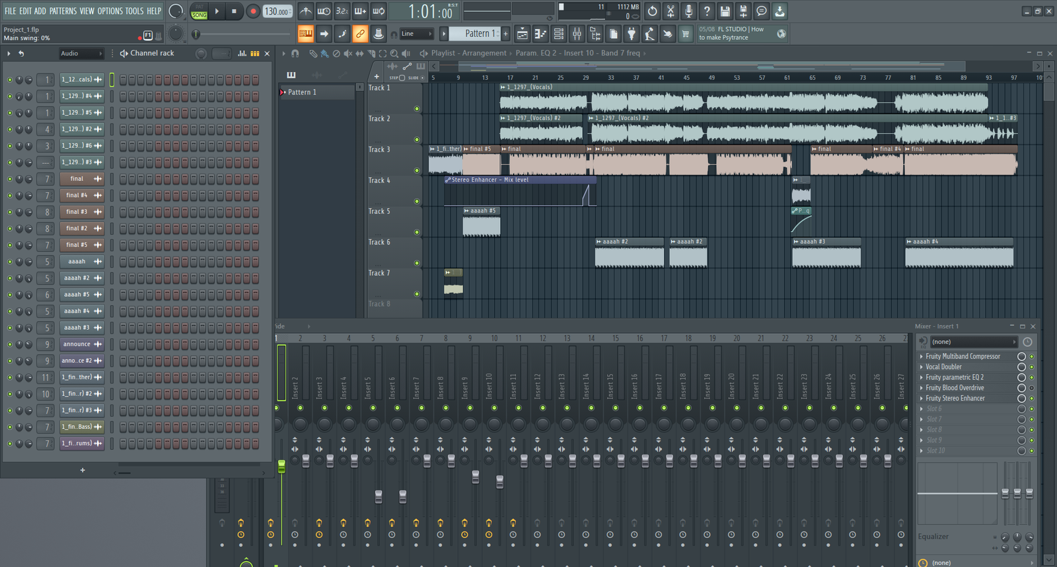Select the Playlist zoom magnifier tool
The image size is (1057, 567).
point(394,54)
